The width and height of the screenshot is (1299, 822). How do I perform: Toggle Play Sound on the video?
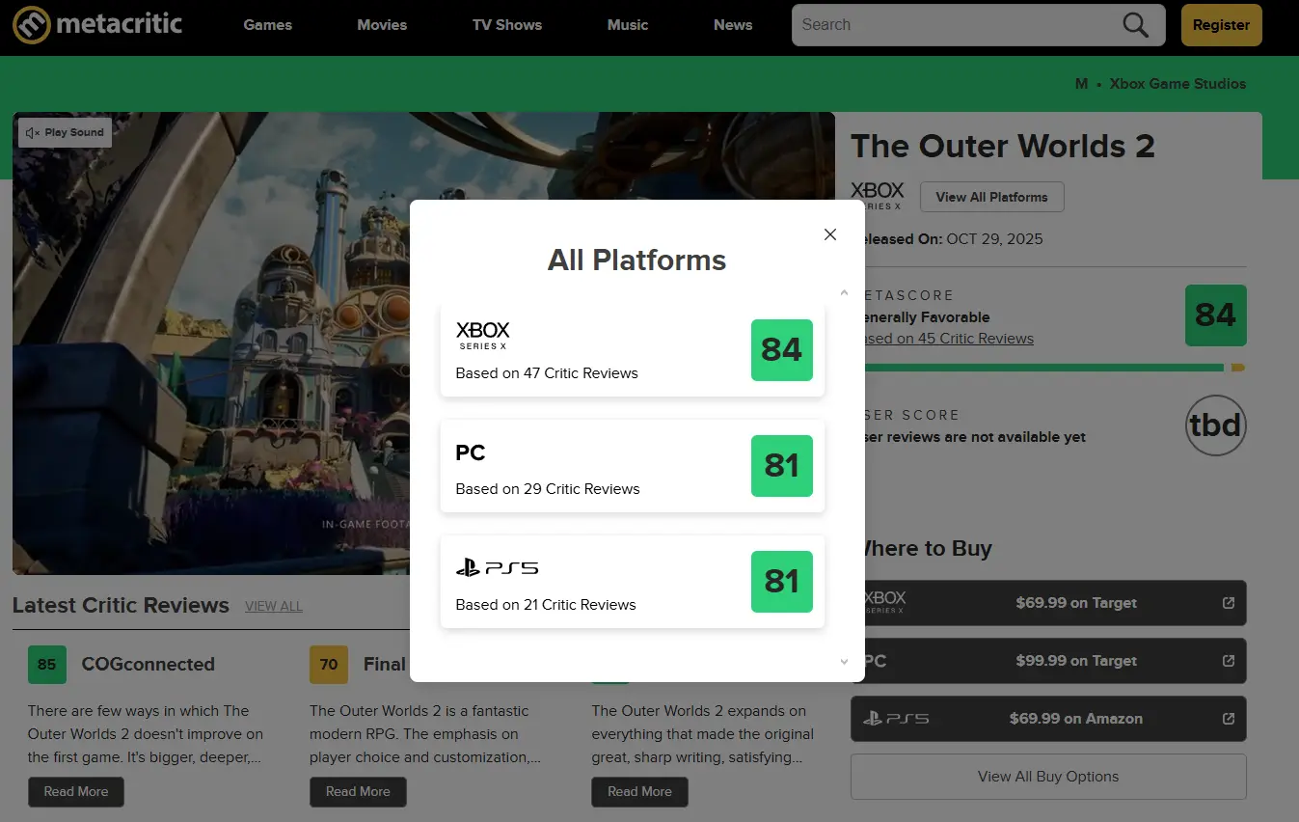pyautogui.click(x=65, y=132)
